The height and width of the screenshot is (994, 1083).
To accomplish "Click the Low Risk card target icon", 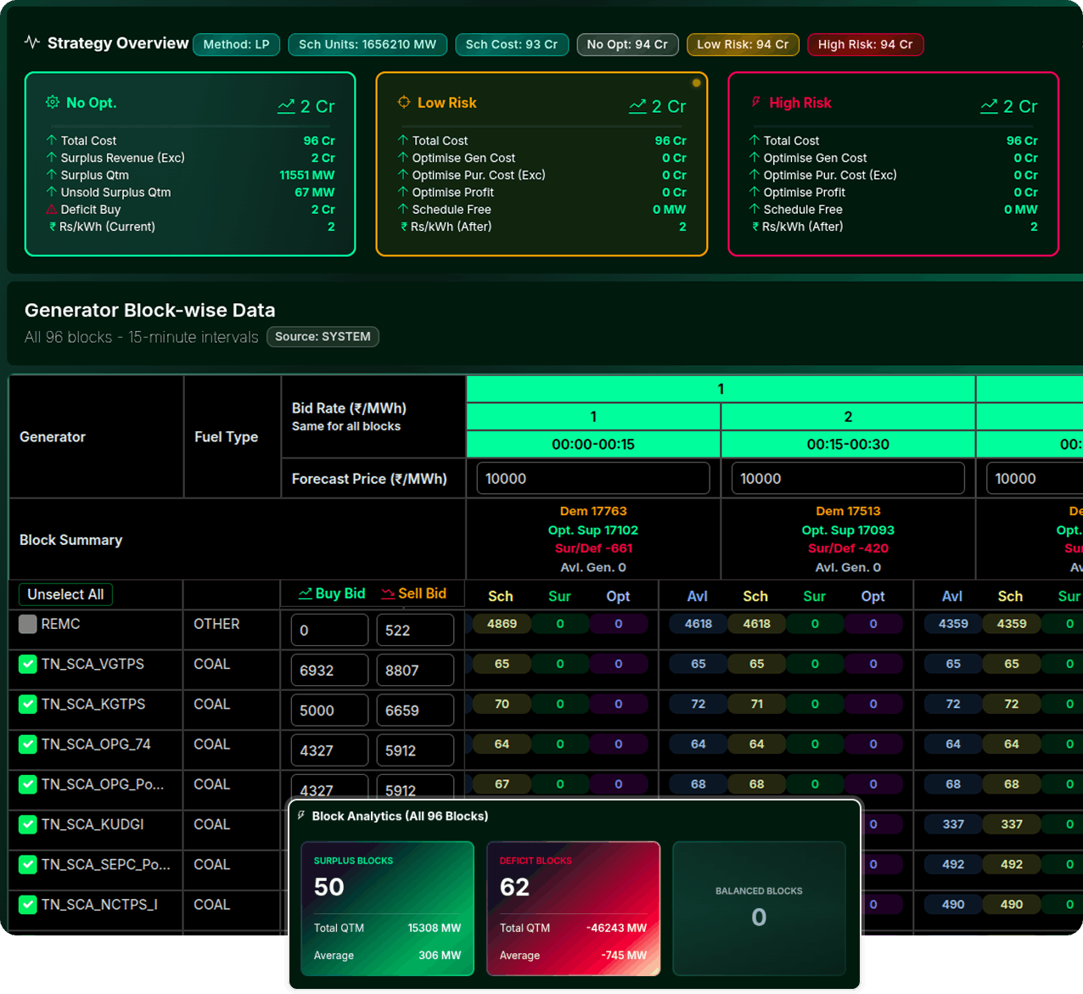I will point(404,102).
